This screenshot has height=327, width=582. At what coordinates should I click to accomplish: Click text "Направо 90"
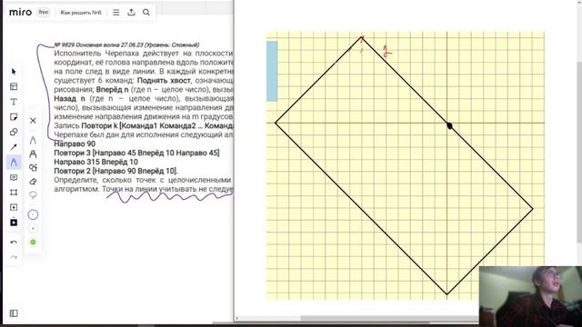75,144
